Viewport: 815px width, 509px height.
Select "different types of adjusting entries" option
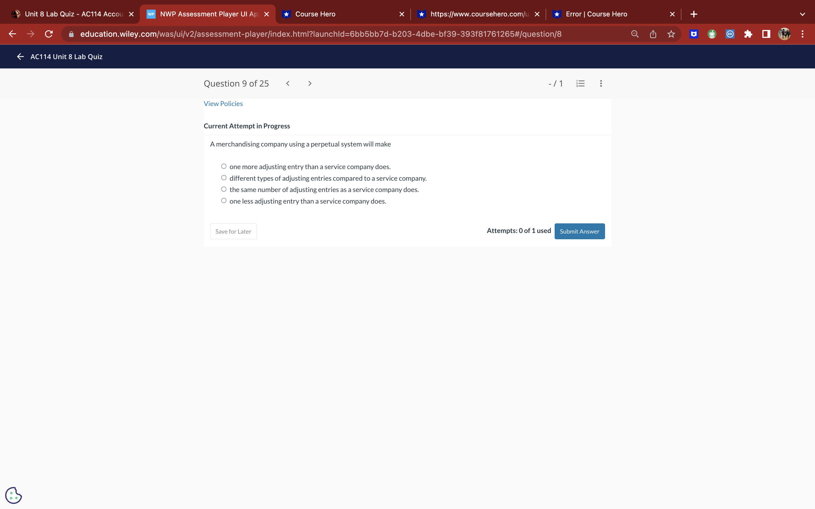(224, 178)
